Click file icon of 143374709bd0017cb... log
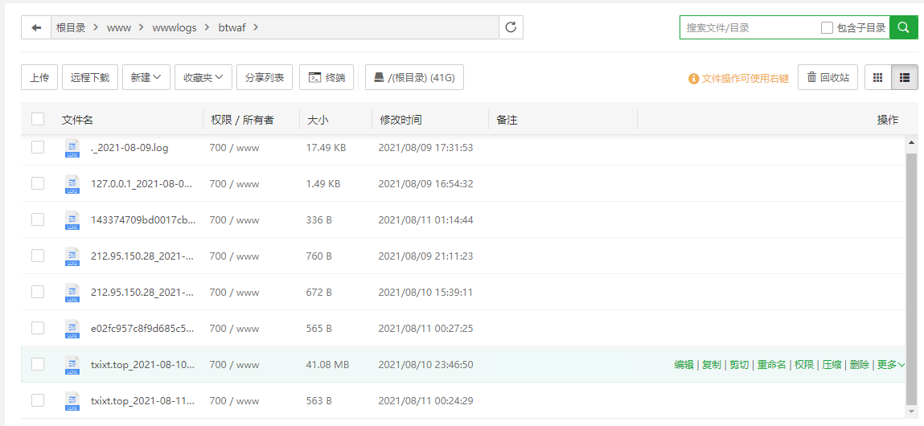The width and height of the screenshot is (924, 426). coord(72,219)
